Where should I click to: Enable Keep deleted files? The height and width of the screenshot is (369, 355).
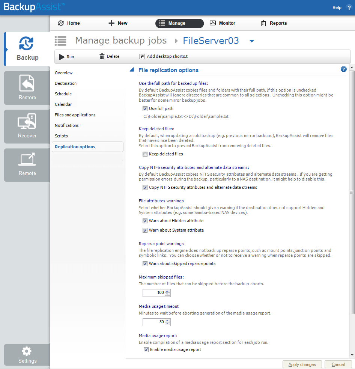pos(145,154)
